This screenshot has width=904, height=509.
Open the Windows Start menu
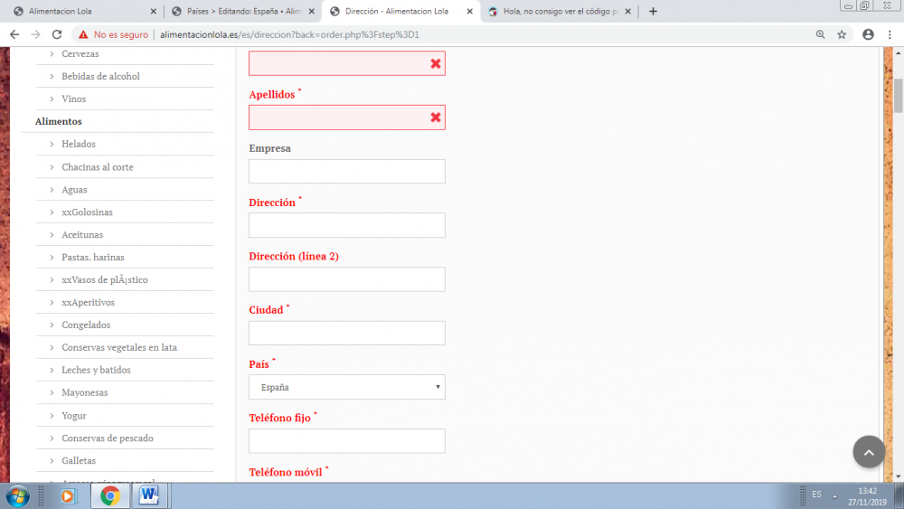17,495
